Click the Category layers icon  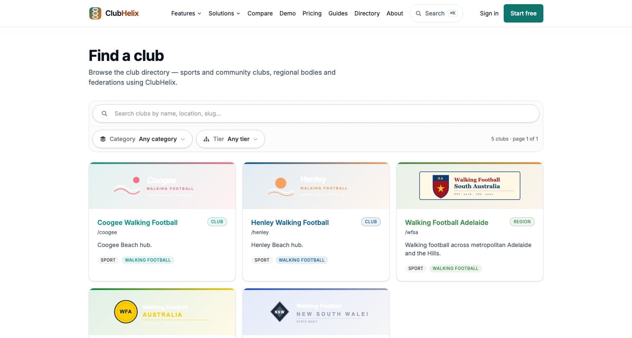pos(103,139)
